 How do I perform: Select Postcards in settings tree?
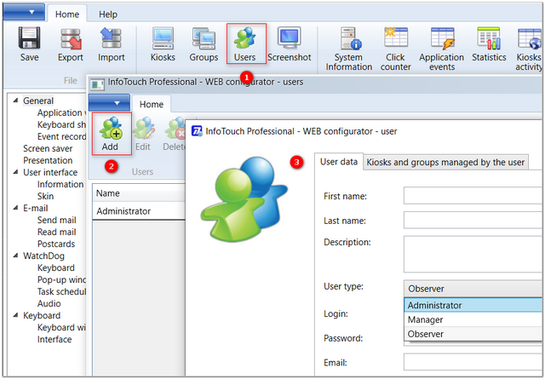coord(56,244)
